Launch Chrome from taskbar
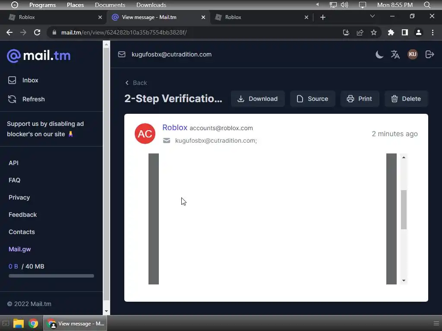 click(x=33, y=323)
